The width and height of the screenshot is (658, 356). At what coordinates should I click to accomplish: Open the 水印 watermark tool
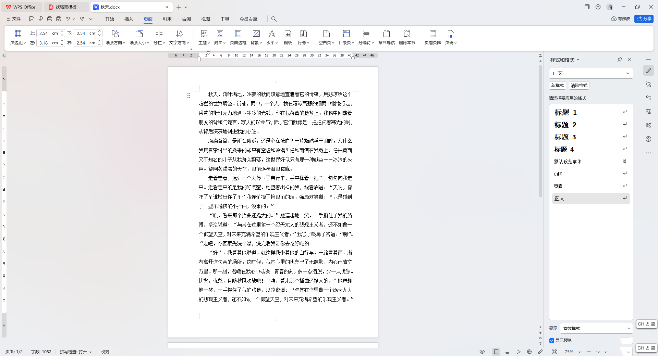tap(272, 37)
